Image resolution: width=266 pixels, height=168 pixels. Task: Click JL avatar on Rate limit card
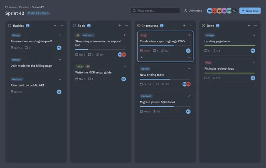[x=59, y=92]
